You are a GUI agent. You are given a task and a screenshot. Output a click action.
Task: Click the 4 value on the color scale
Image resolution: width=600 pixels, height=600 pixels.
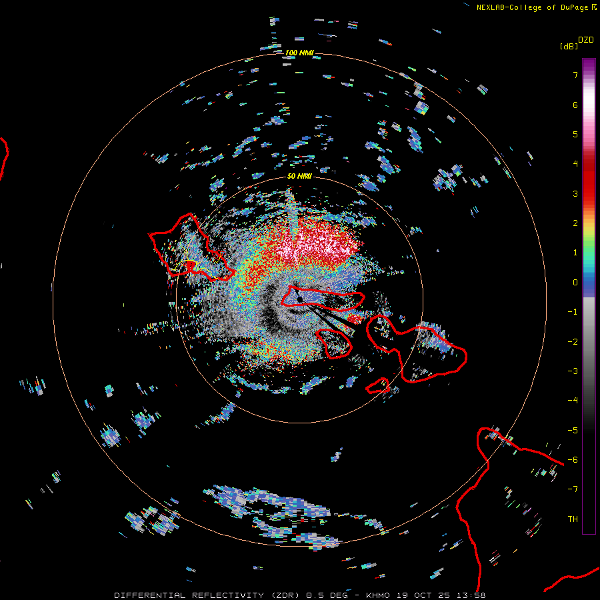click(575, 164)
